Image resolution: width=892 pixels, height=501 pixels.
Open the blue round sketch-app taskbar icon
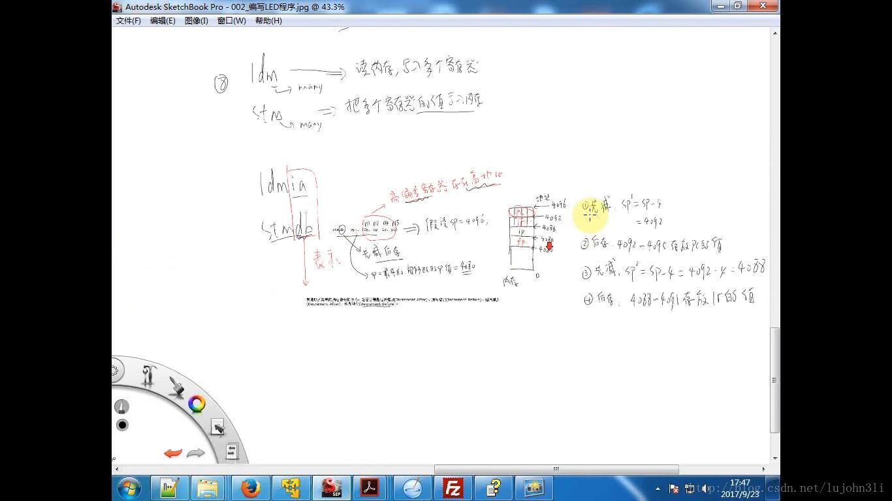click(412, 488)
